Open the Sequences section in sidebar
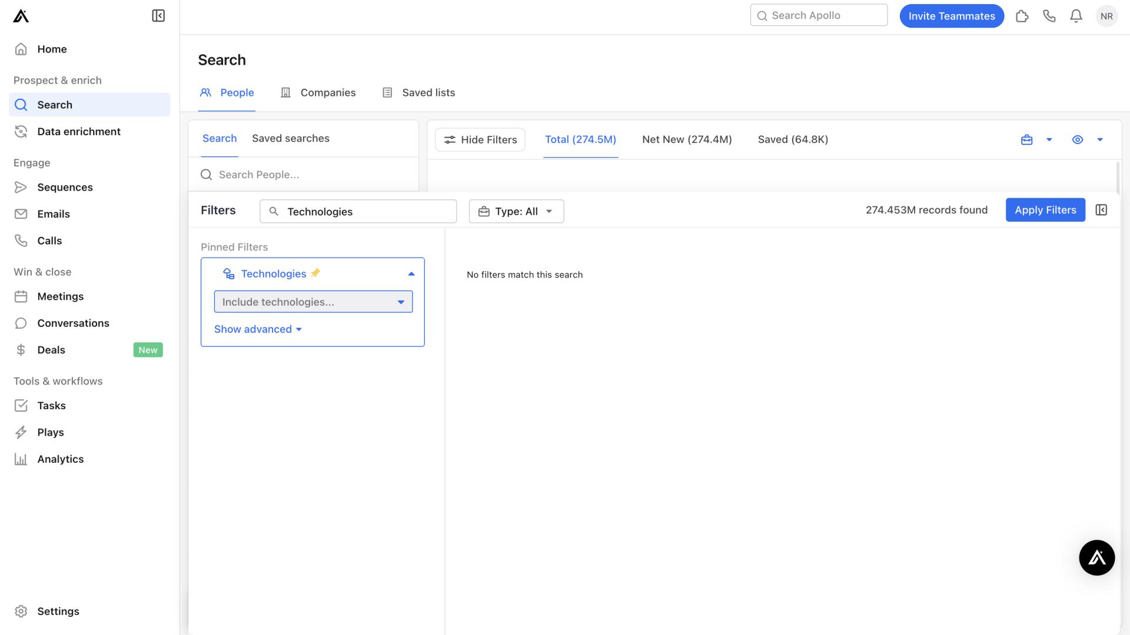1130x635 pixels. [64, 188]
